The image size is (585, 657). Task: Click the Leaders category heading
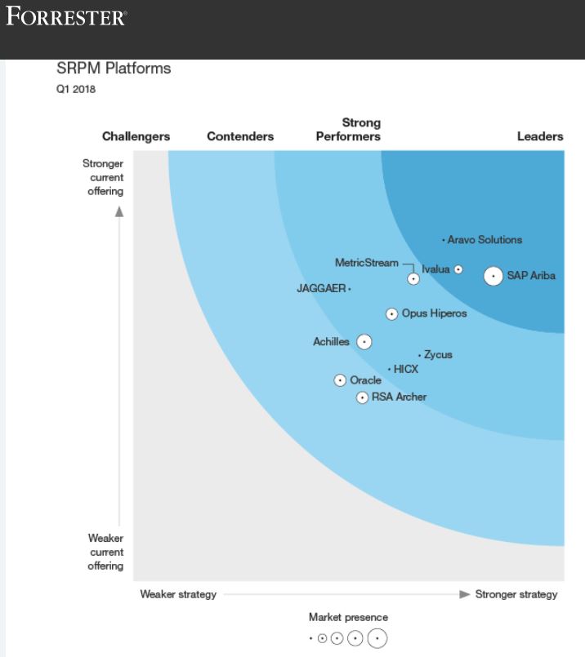(x=540, y=136)
